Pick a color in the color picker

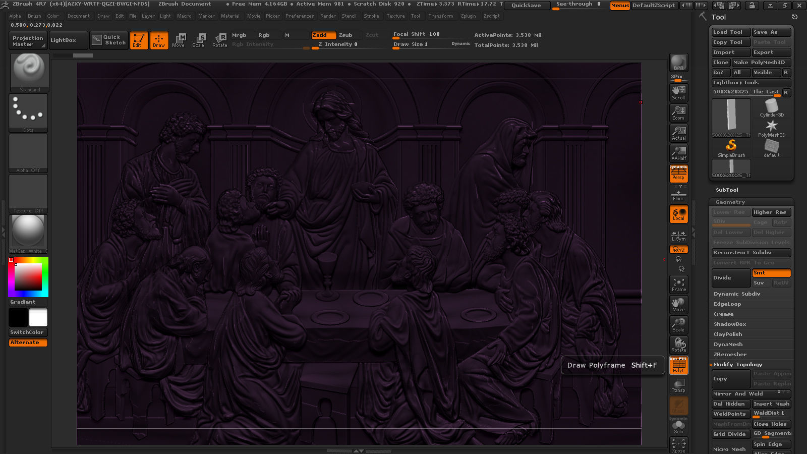coord(28,277)
